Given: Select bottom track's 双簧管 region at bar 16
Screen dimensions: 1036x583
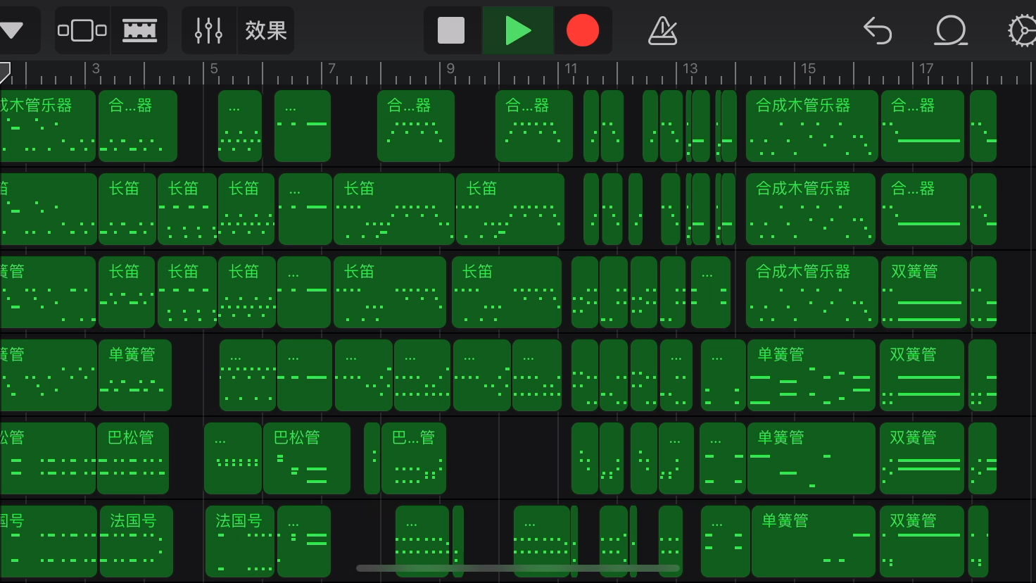Looking at the screenshot, I should coord(922,541).
